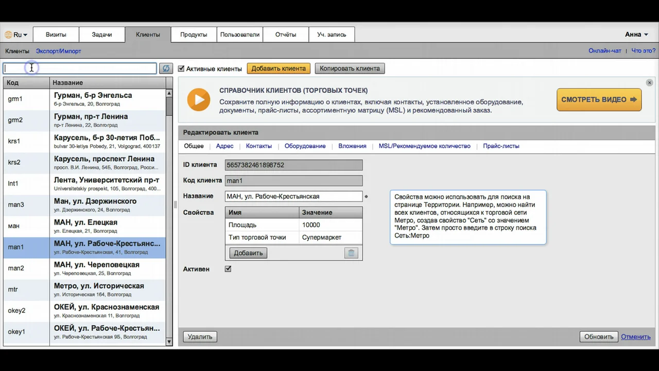
Task: Click Копировать клиента button
Action: pyautogui.click(x=350, y=69)
